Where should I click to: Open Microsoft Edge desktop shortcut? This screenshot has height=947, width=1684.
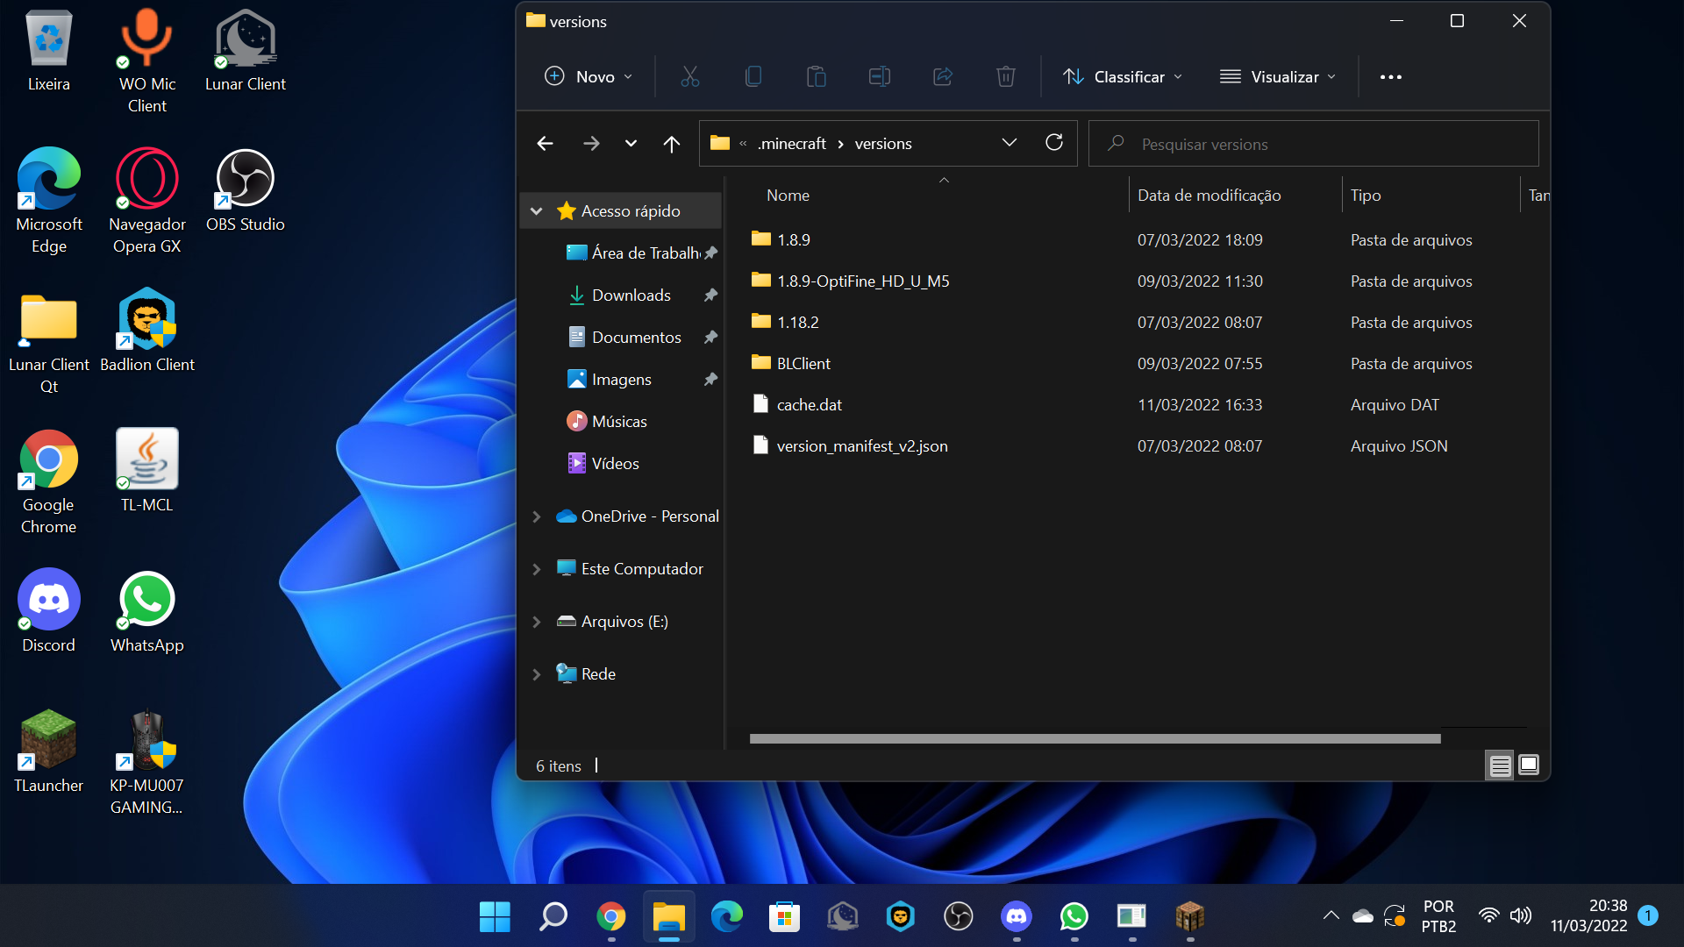[49, 202]
